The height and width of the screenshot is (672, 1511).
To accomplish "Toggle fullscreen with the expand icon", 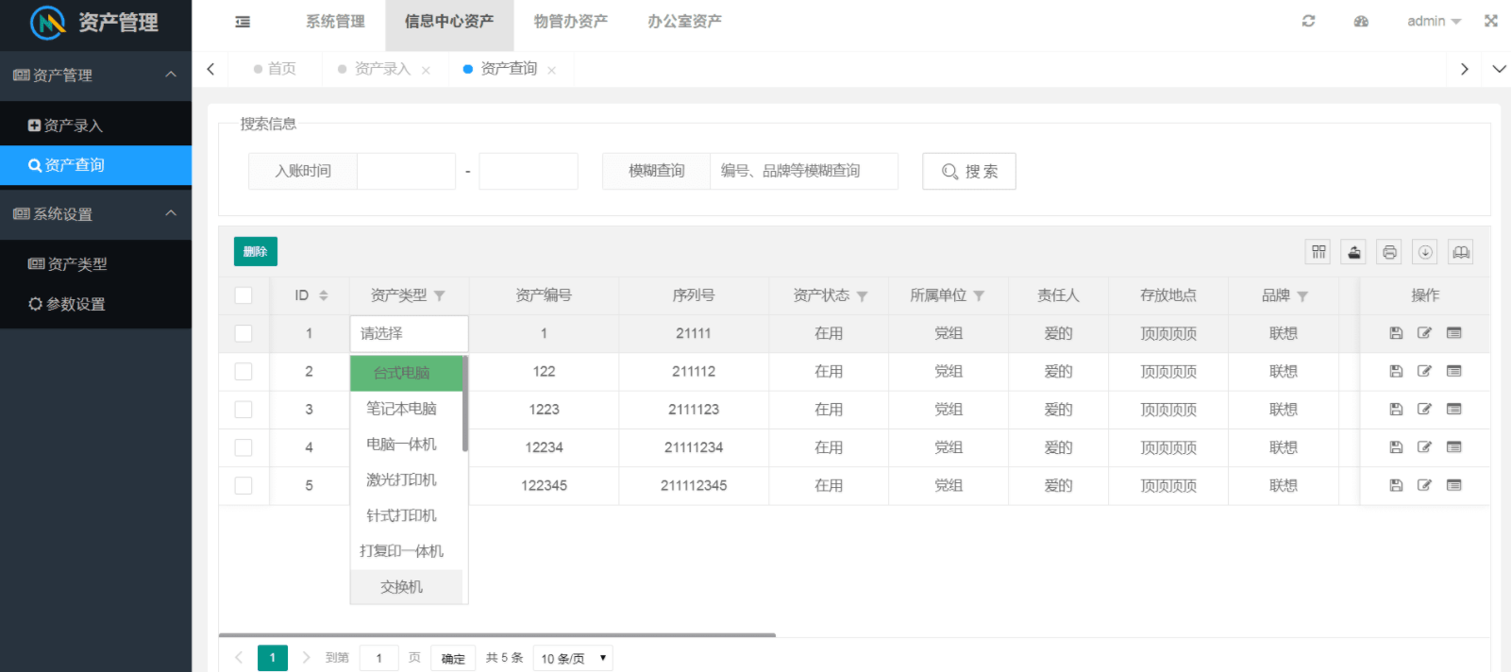I will coord(1490,21).
